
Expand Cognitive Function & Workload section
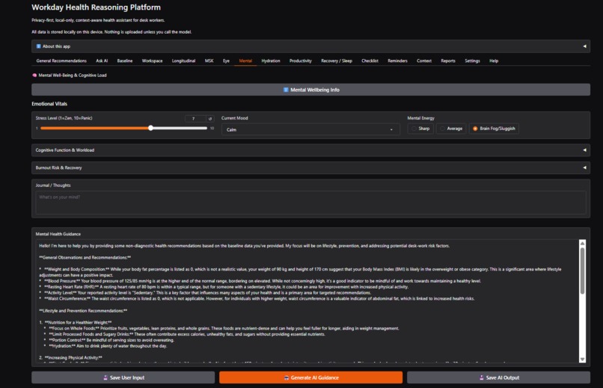310,150
